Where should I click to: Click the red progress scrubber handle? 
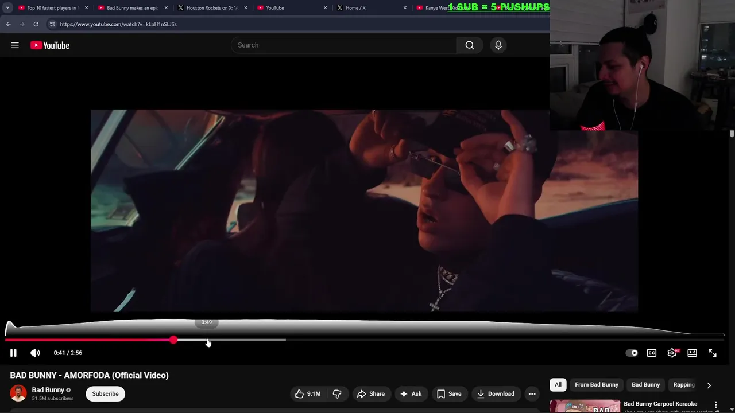[173, 340]
